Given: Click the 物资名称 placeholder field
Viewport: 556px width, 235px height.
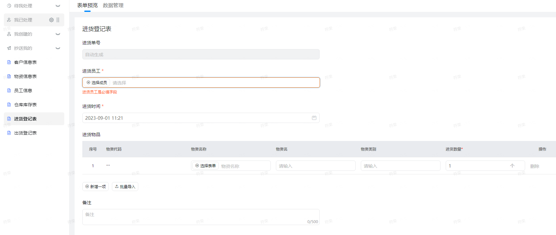Looking at the screenshot, I should pyautogui.click(x=231, y=166).
